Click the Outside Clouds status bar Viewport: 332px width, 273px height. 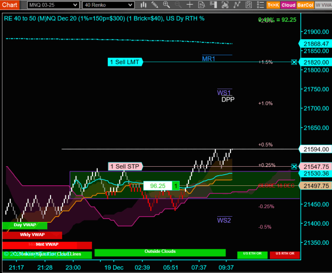160,252
